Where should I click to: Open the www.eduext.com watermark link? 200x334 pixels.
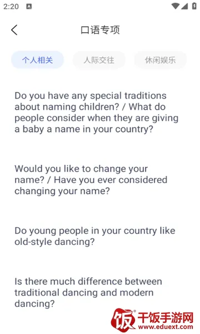(x=166, y=327)
